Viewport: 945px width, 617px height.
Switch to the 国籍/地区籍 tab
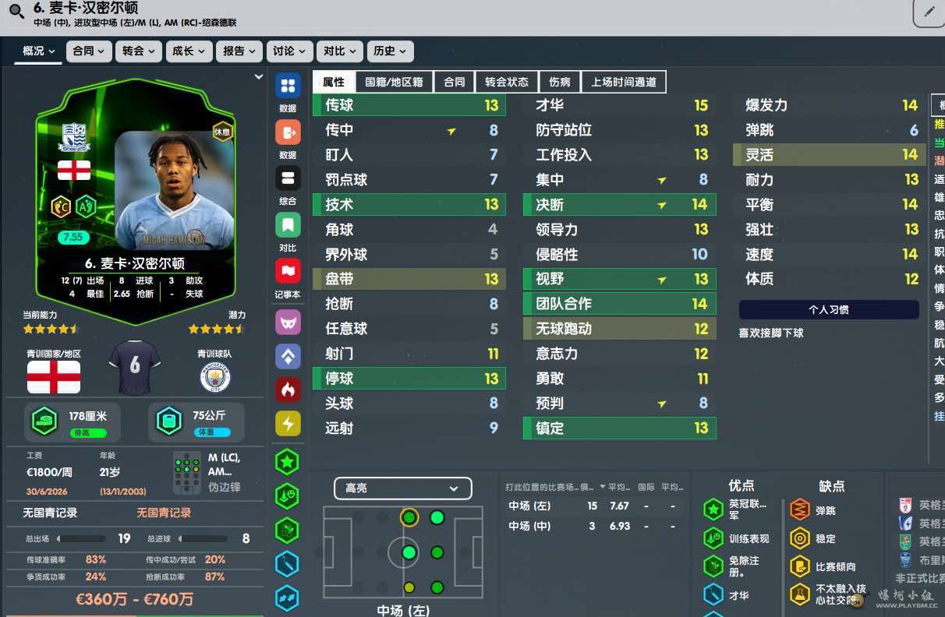395,82
